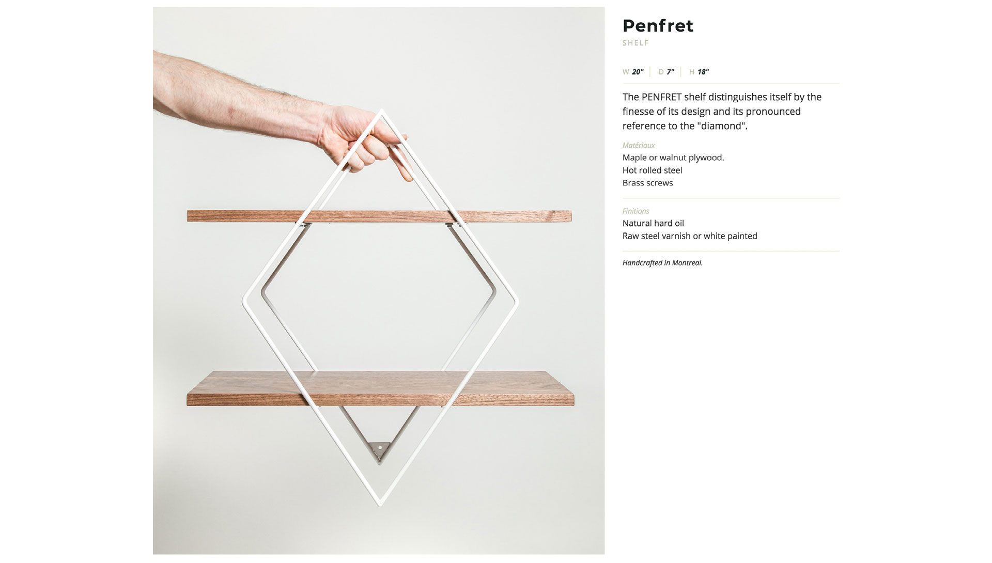The image size is (992, 563).
Task: Click "Maple or walnut plywood" text
Action: [673, 158]
